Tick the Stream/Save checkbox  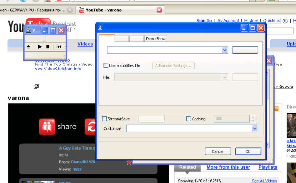pos(104,119)
